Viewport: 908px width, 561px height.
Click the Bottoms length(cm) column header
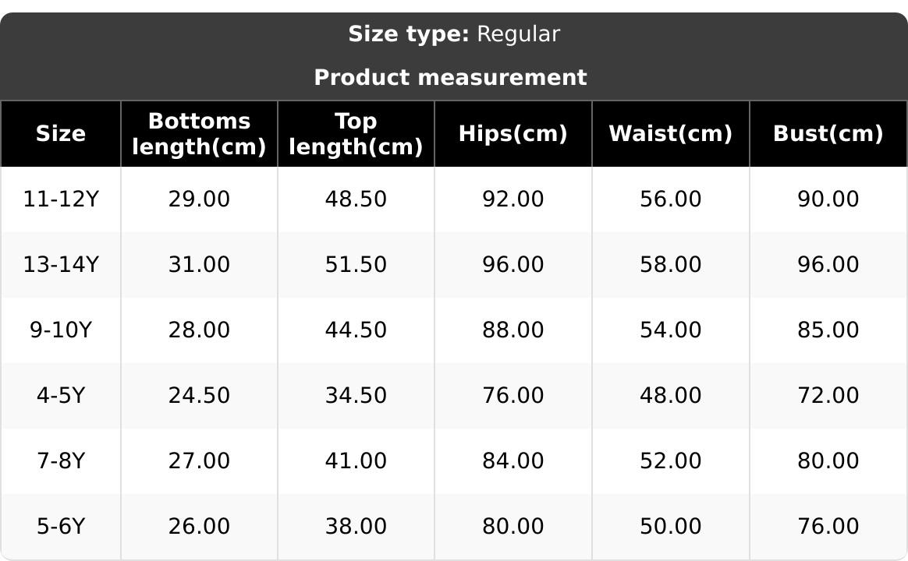(x=199, y=134)
